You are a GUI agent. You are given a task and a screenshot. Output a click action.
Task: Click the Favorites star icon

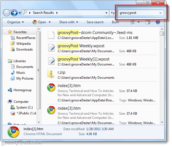[10, 32]
